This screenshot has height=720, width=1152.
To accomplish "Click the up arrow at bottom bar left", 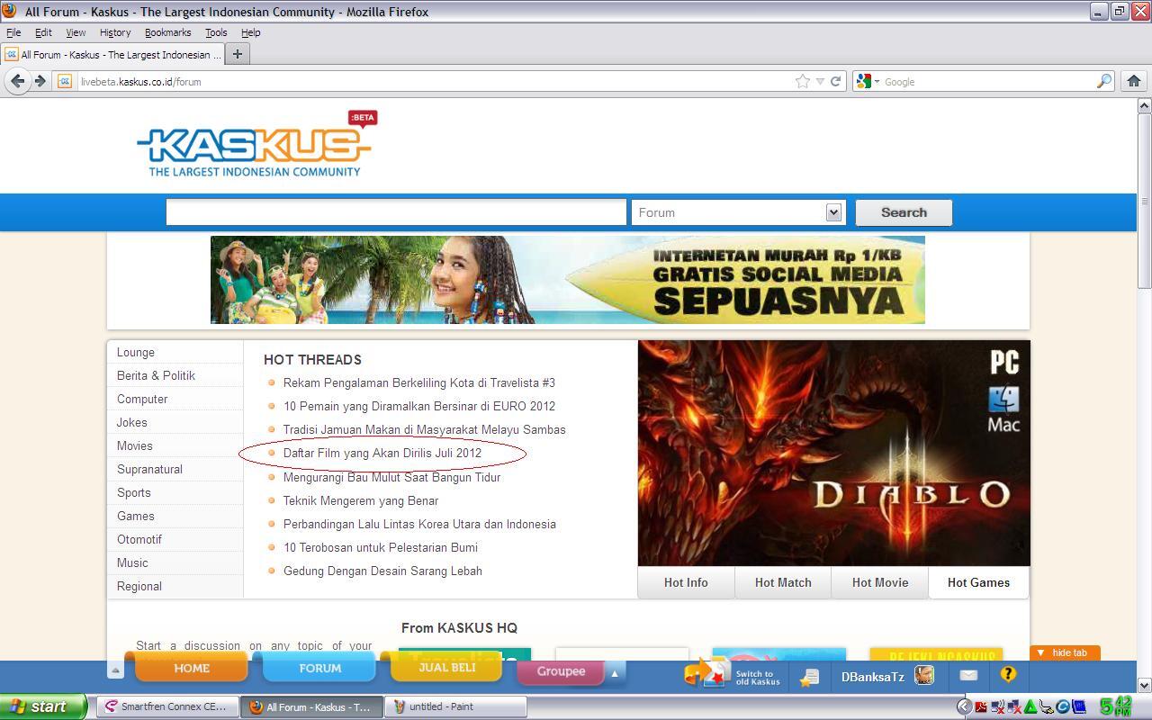I will (x=115, y=670).
